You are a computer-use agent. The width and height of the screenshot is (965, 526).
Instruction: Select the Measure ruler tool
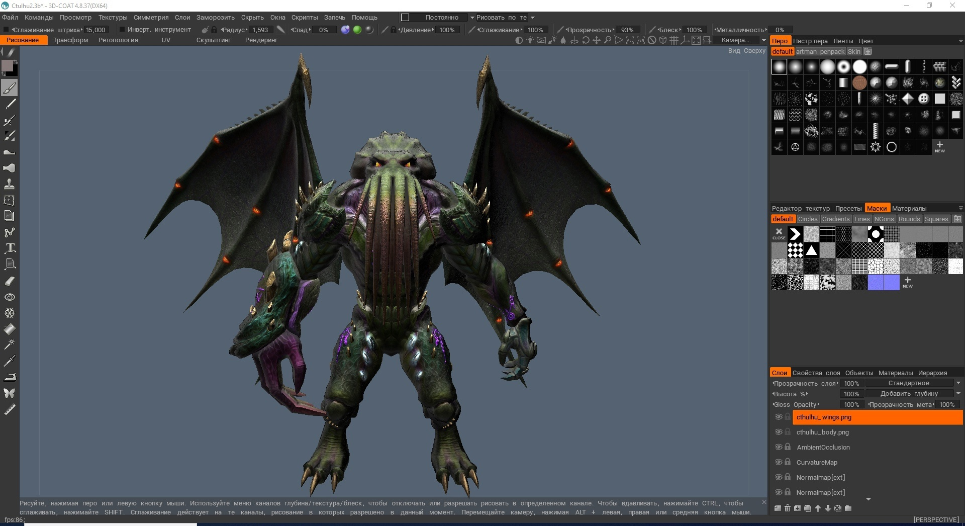click(10, 410)
